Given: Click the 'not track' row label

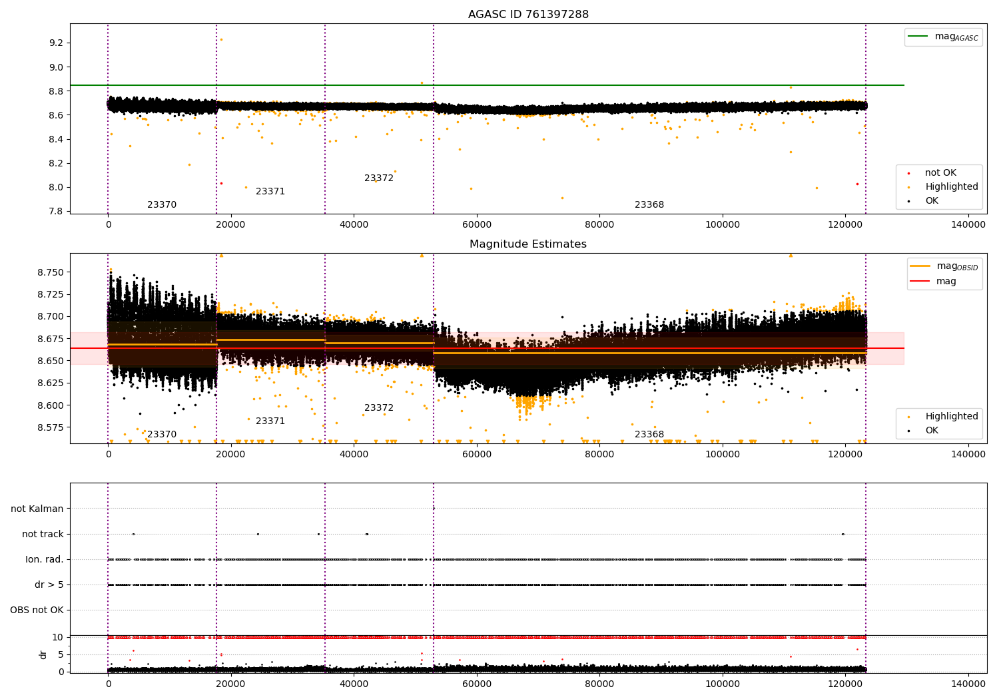Looking at the screenshot, I should pos(43,534).
